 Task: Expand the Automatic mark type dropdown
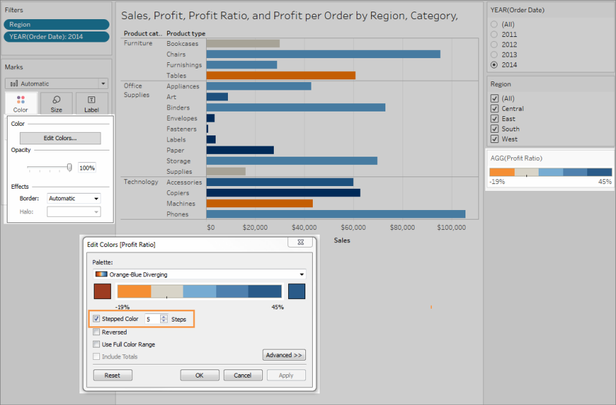(x=56, y=83)
